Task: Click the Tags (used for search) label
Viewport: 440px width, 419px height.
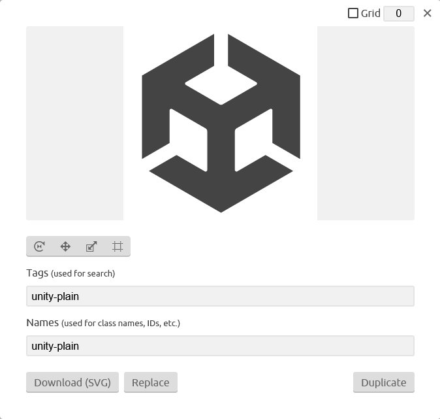Action: (71, 273)
